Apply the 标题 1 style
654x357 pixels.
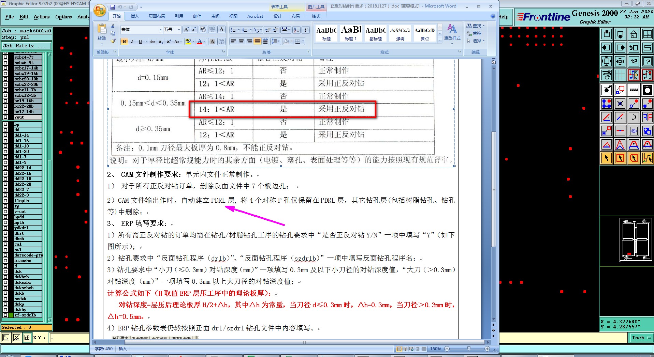point(351,33)
